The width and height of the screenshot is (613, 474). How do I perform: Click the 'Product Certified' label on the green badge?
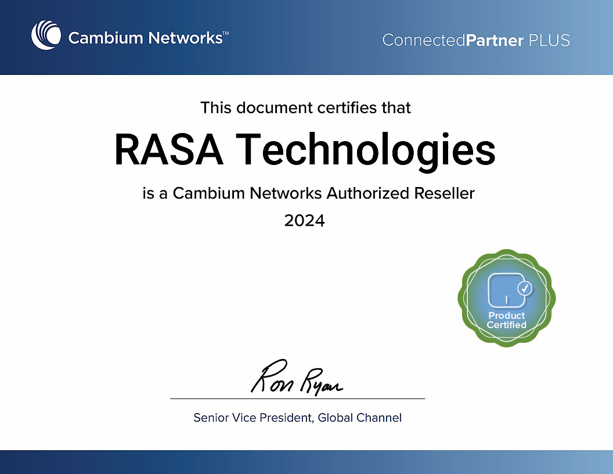[x=506, y=320]
